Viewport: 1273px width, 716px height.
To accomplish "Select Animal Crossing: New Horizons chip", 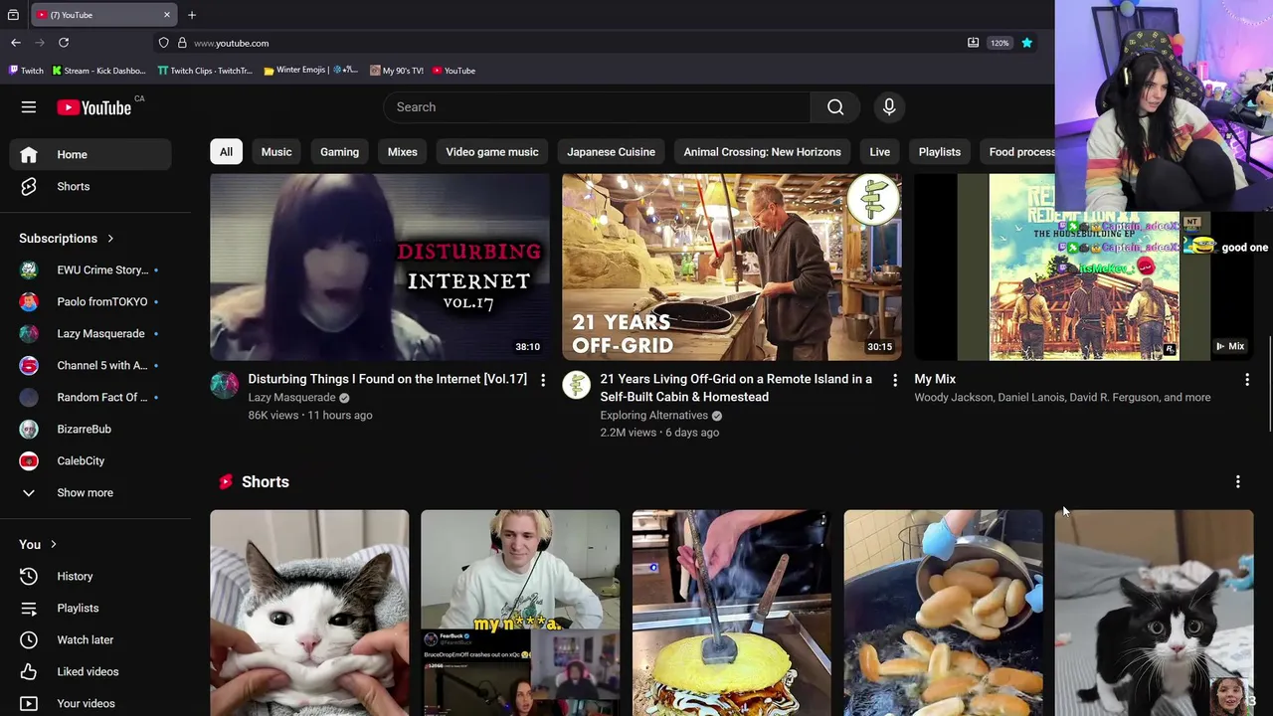I will [x=762, y=152].
